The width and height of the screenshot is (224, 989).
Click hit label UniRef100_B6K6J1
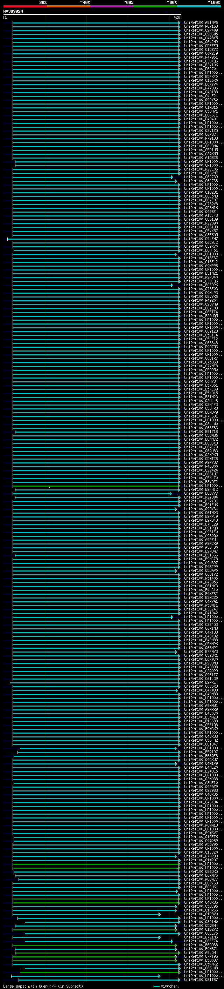(x=201, y=115)
